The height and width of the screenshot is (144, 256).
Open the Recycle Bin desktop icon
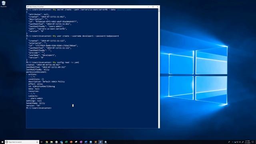pyautogui.click(x=4, y=4)
